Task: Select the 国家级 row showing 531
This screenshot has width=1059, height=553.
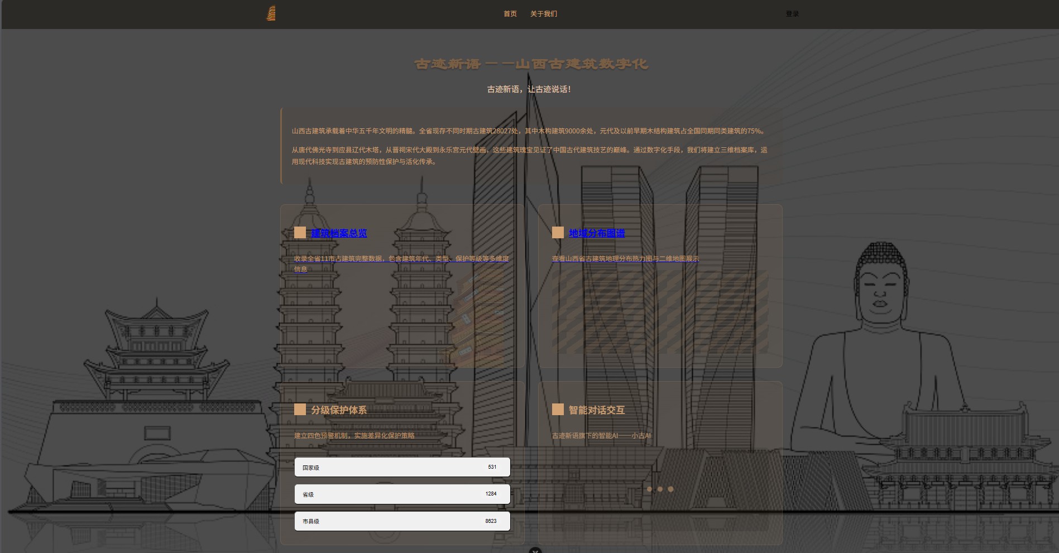Action: [402, 467]
